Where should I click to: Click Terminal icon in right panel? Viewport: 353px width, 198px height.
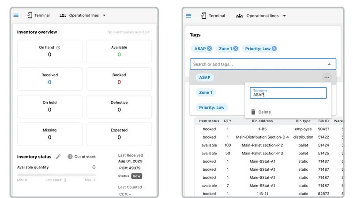pos(204,16)
